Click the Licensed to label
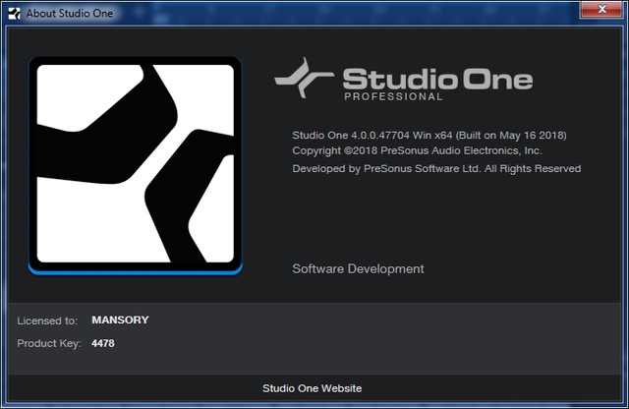 tap(47, 321)
